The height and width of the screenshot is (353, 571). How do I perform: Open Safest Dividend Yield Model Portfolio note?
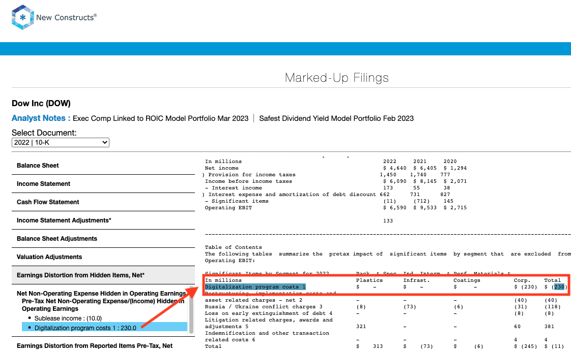tap(336, 118)
